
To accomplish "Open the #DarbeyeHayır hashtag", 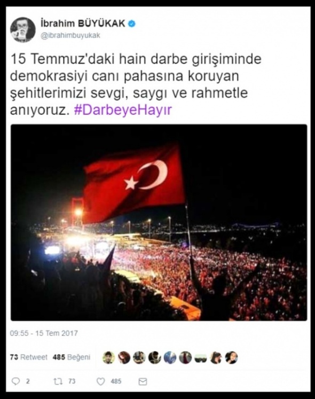I will [x=123, y=110].
